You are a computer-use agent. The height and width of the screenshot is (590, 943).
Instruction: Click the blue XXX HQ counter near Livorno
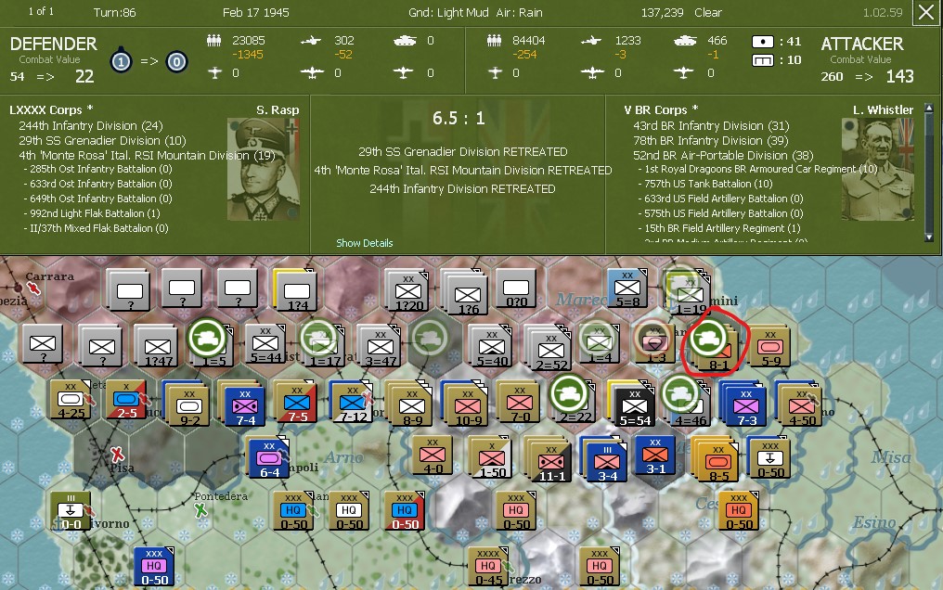[x=154, y=565]
